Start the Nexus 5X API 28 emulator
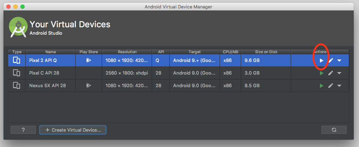The width and height of the screenshot is (359, 147). click(321, 86)
